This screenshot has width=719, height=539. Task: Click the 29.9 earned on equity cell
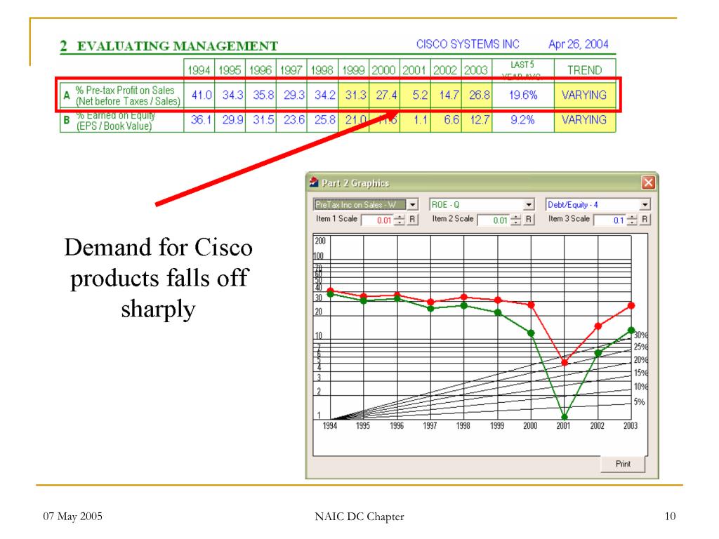230,120
